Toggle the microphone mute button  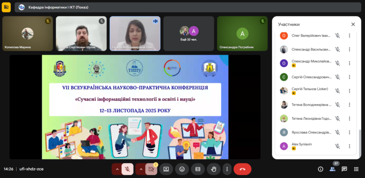[127, 169]
